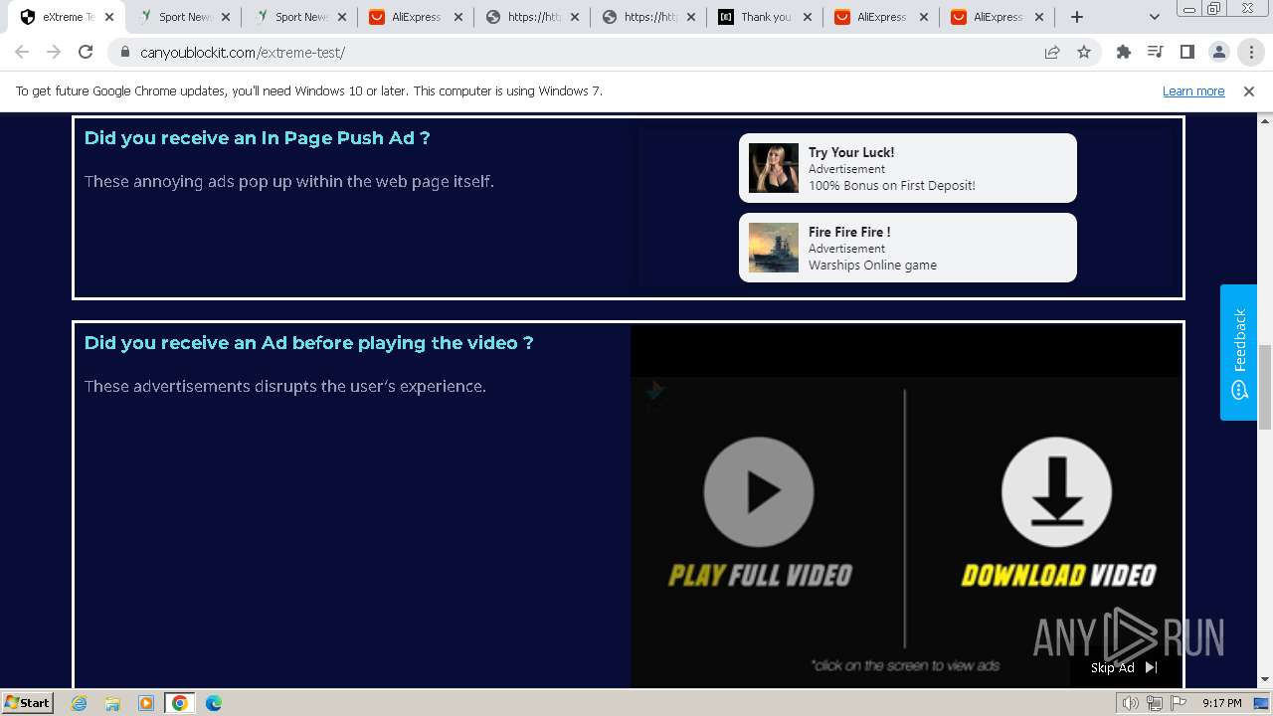The height and width of the screenshot is (716, 1273).
Task: Open the Fire Fire Fire warships ad
Action: click(907, 248)
